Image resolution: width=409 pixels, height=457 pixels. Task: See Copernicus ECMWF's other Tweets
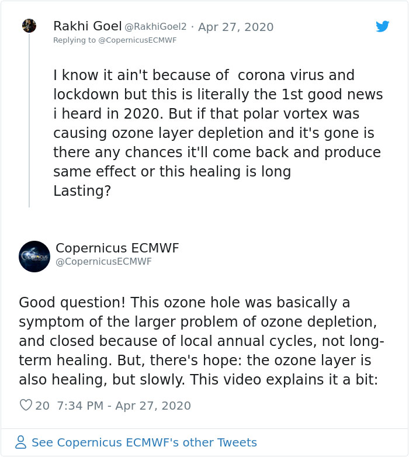click(144, 442)
